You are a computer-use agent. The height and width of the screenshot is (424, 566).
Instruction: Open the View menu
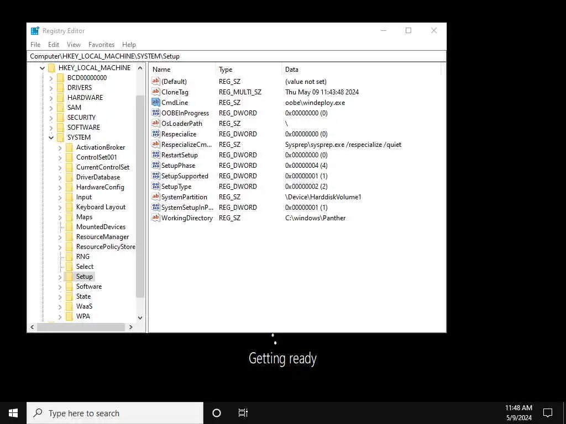(74, 45)
